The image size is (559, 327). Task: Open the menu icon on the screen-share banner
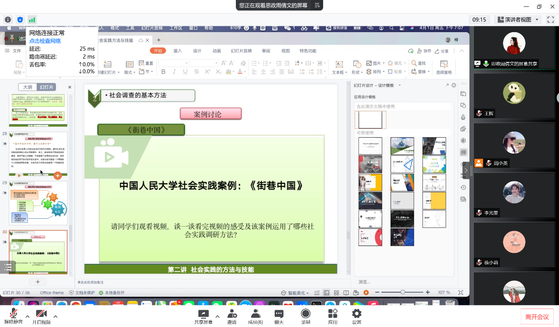[317, 5]
